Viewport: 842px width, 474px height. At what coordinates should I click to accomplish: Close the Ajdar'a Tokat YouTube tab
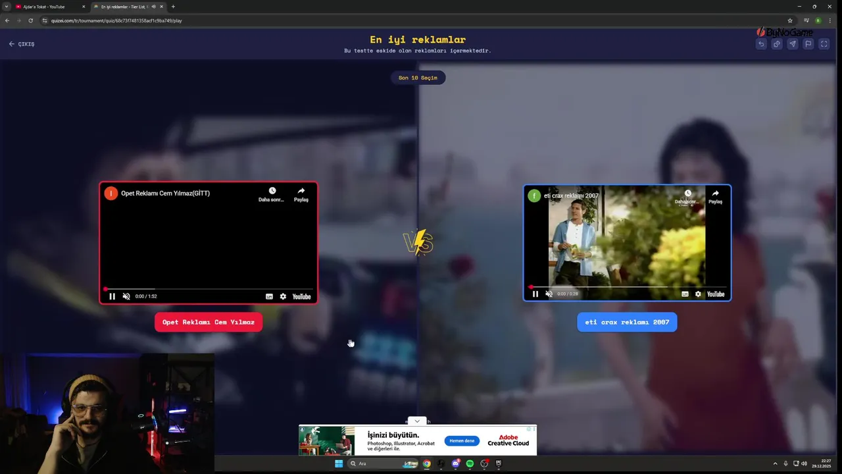coord(84,7)
